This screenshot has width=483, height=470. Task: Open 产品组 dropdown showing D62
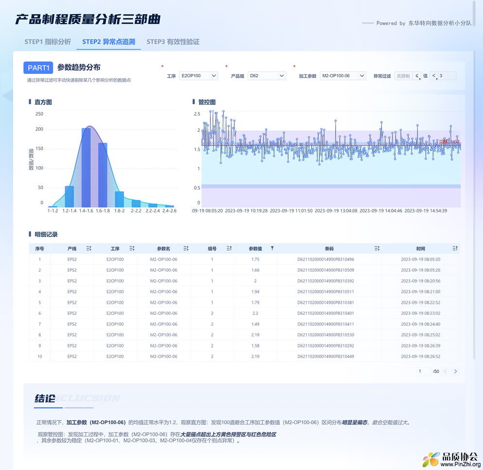pos(267,76)
